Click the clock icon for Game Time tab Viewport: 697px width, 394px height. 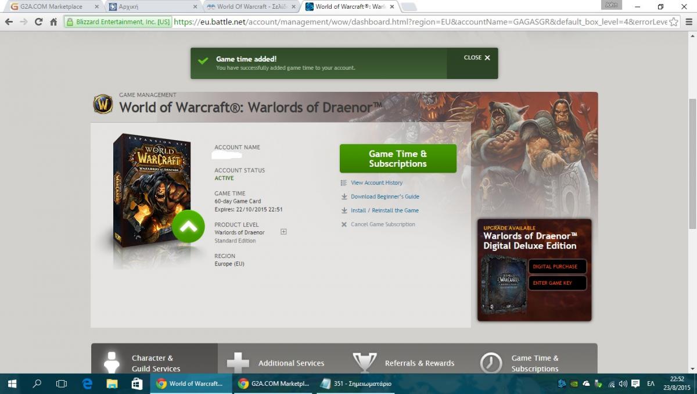[x=491, y=363]
